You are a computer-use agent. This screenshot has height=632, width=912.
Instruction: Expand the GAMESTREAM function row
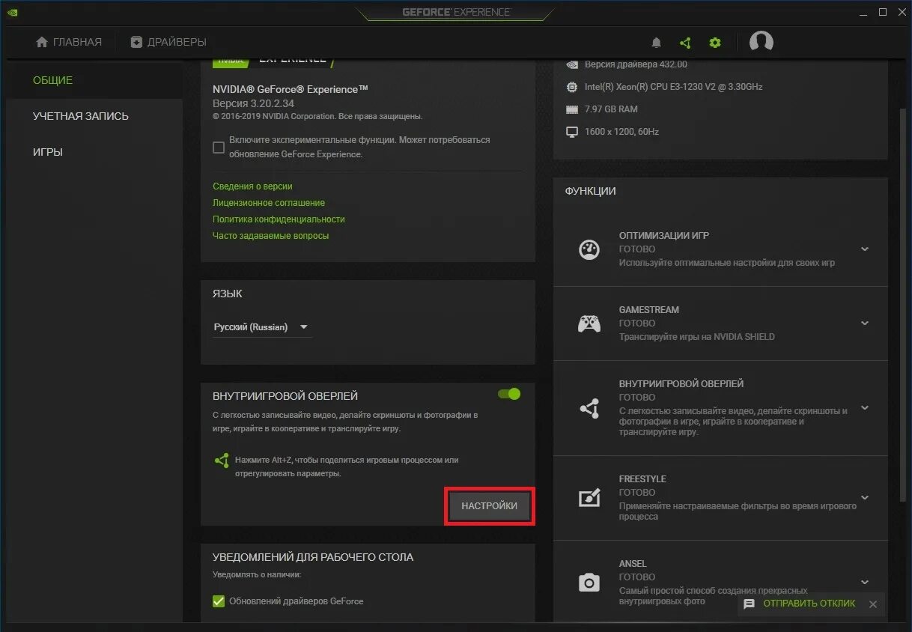865,323
